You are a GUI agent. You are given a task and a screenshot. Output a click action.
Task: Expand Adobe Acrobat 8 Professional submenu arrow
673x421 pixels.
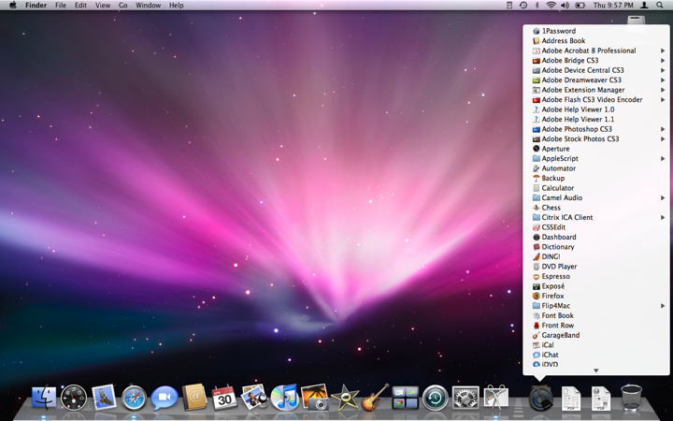663,51
